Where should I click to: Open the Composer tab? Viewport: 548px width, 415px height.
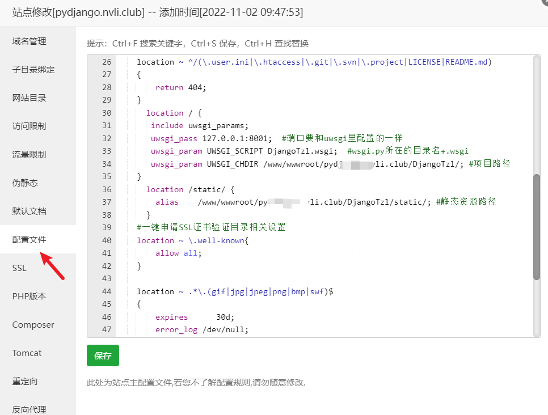33,325
